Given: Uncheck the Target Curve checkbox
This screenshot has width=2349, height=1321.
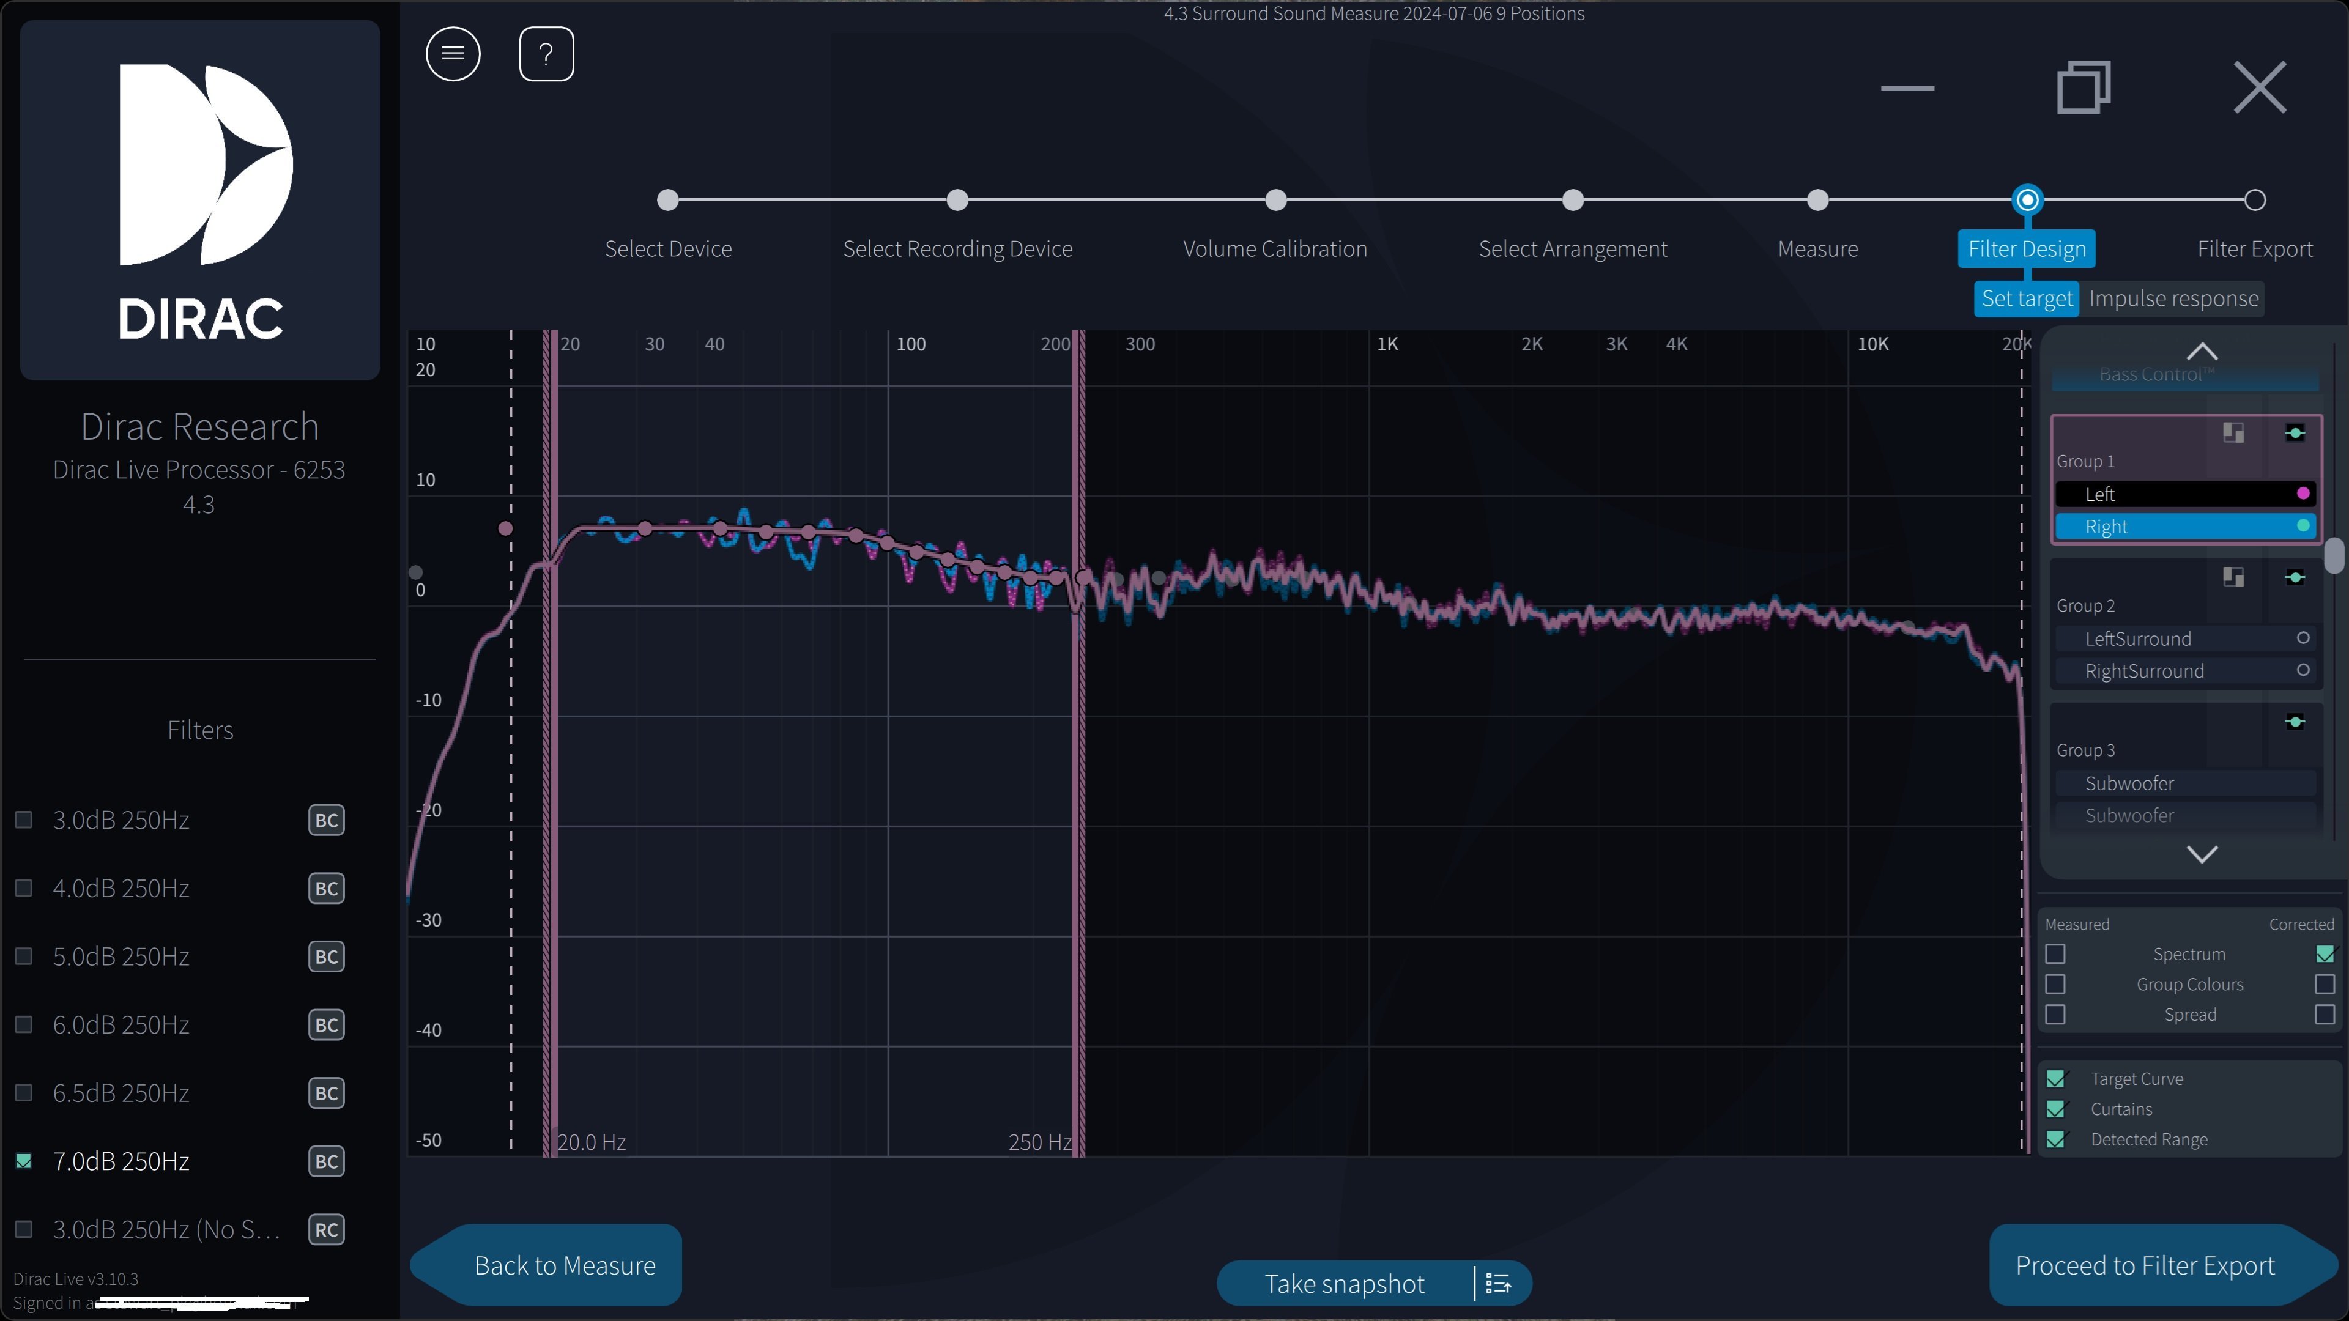Looking at the screenshot, I should pos(2056,1078).
